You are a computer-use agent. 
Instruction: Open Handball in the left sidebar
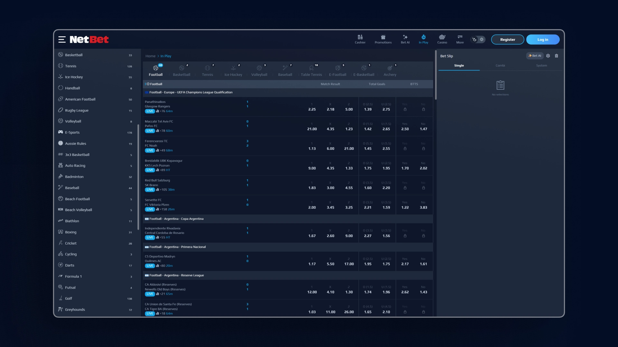tap(95, 88)
